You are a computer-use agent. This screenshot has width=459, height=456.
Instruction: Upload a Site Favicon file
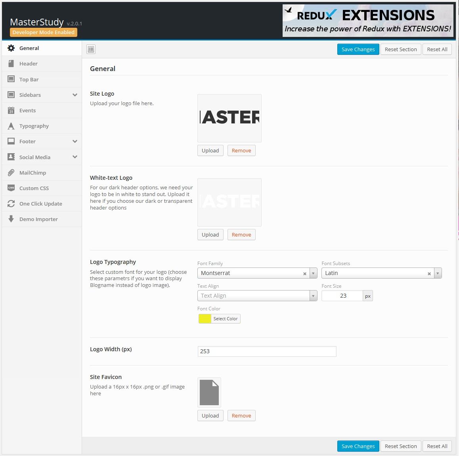tap(210, 416)
